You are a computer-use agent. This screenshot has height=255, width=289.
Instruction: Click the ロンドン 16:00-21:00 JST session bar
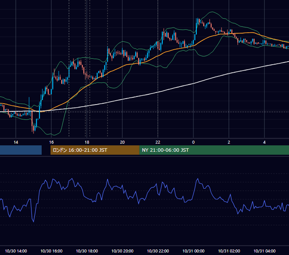95,150
